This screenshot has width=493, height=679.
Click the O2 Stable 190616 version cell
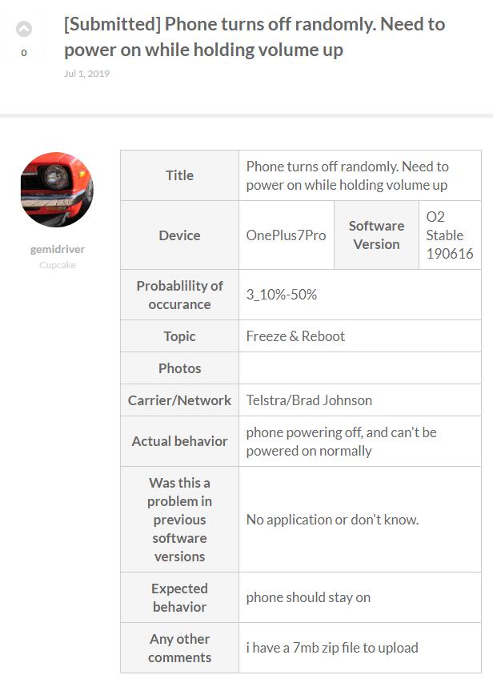tap(449, 235)
